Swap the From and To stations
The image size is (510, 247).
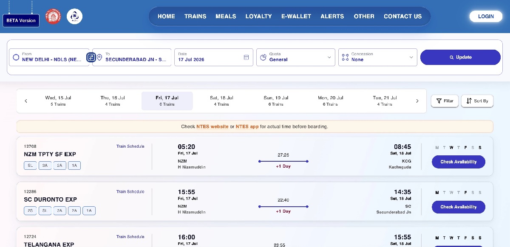[x=91, y=57]
